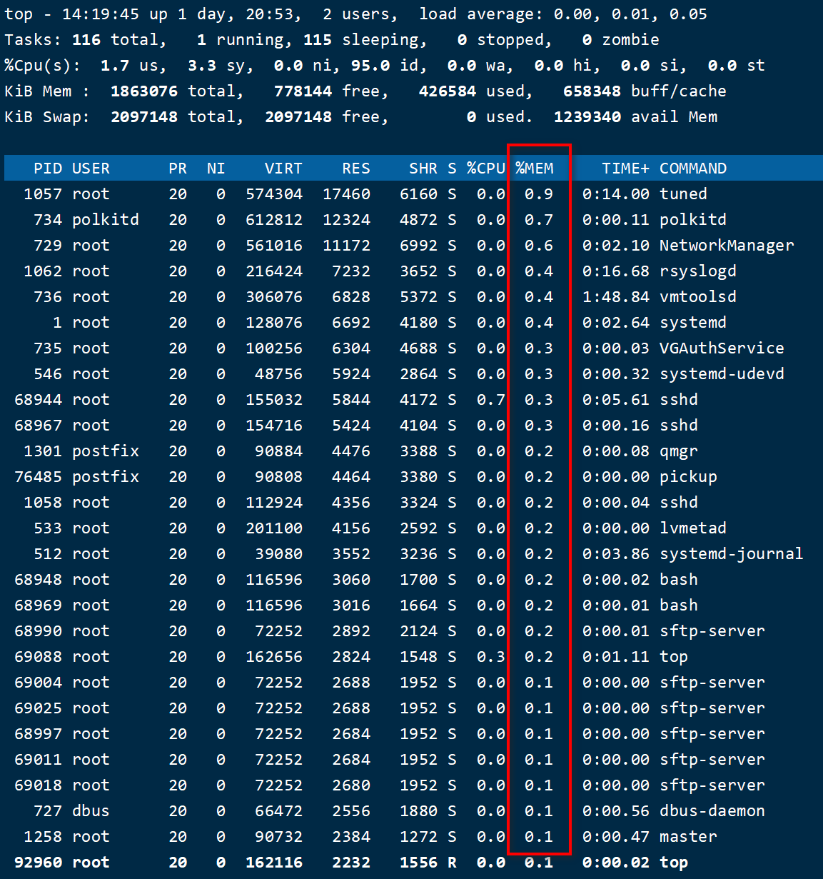
Task: Click the COMMAND column header
Action: pos(692,168)
